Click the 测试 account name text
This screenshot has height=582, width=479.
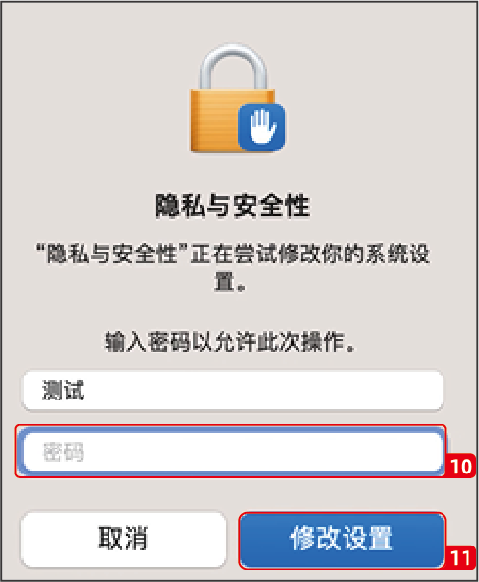63,390
